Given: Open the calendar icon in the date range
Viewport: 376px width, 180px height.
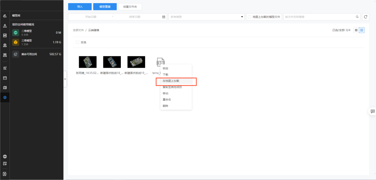Looking at the screenshot, I should point(164,17).
